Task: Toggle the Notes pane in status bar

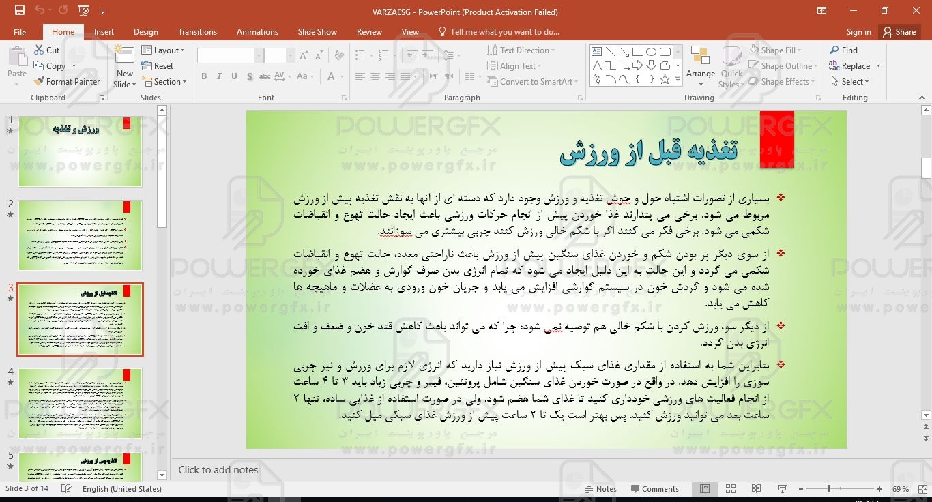Action: pyautogui.click(x=600, y=489)
